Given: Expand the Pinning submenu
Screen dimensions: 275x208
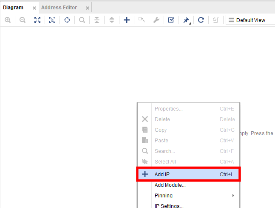Looking at the screenshot, I should 188,195.
